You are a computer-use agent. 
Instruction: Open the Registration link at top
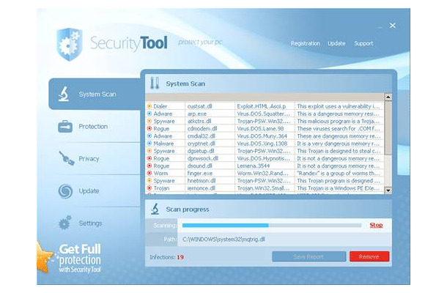coord(305,43)
